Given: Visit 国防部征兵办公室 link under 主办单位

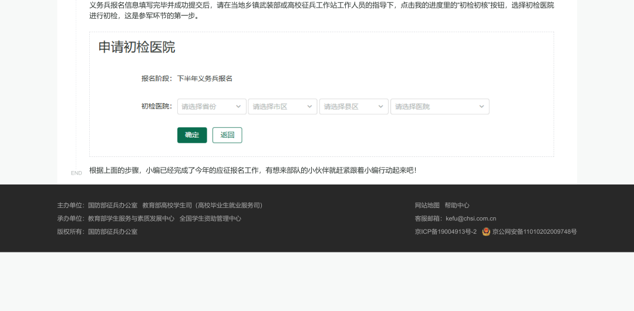Looking at the screenshot, I should pos(113,206).
